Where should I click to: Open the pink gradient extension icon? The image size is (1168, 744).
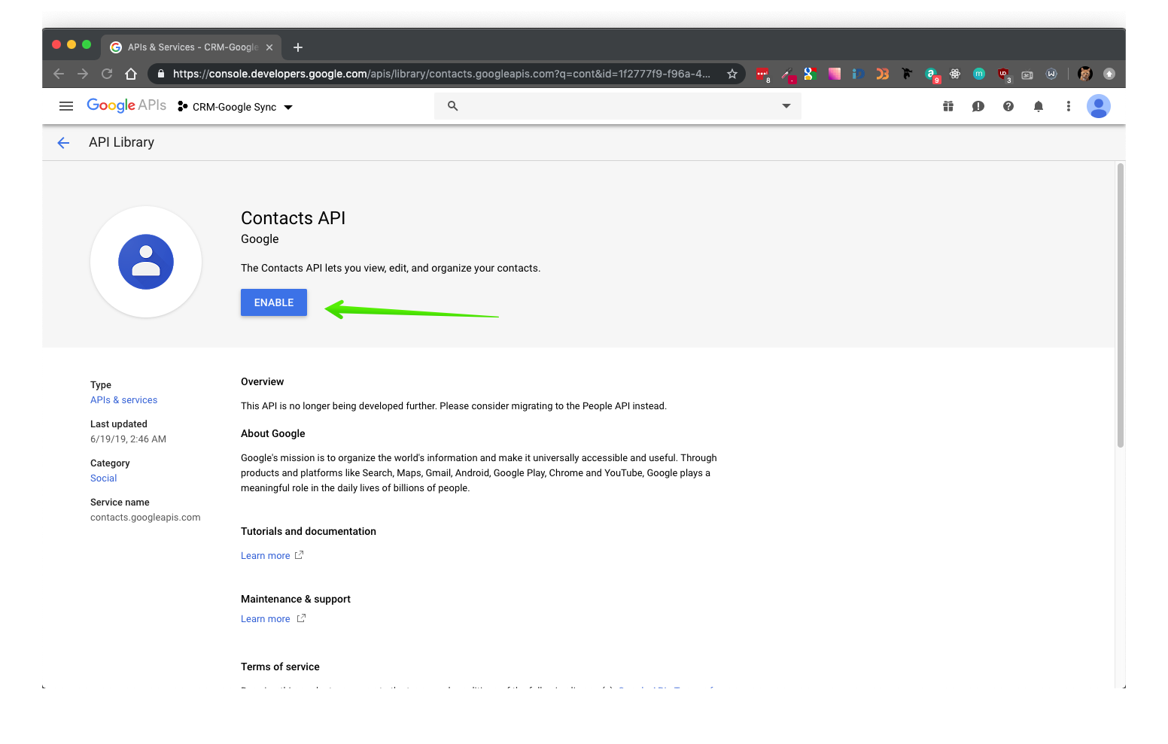[835, 74]
